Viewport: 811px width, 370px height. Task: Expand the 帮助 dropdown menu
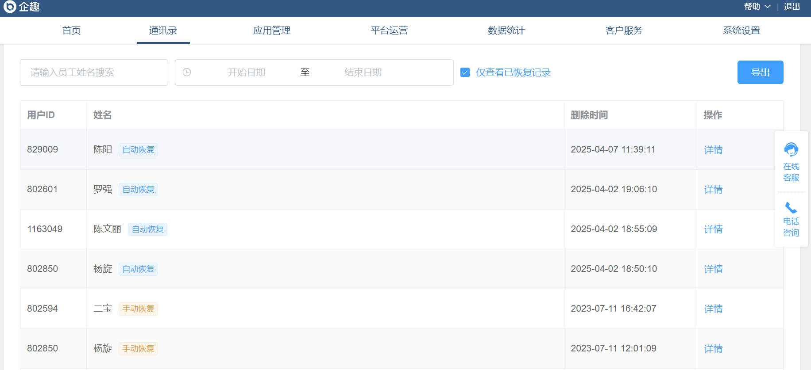(x=757, y=7)
